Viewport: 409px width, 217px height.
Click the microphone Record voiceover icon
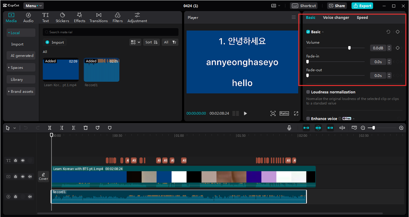[x=289, y=128]
